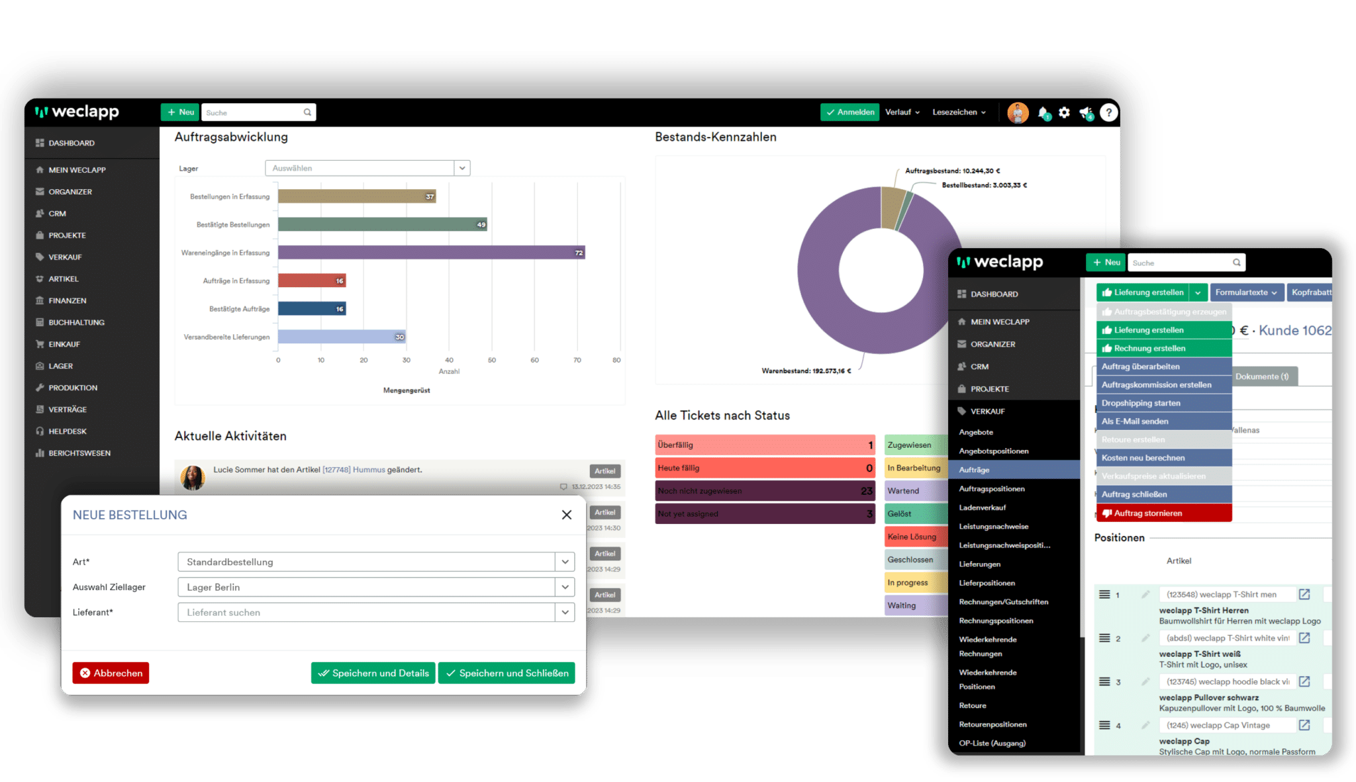Open the help question mark icon
Viewport: 1356px width, 782px height.
point(1109,112)
